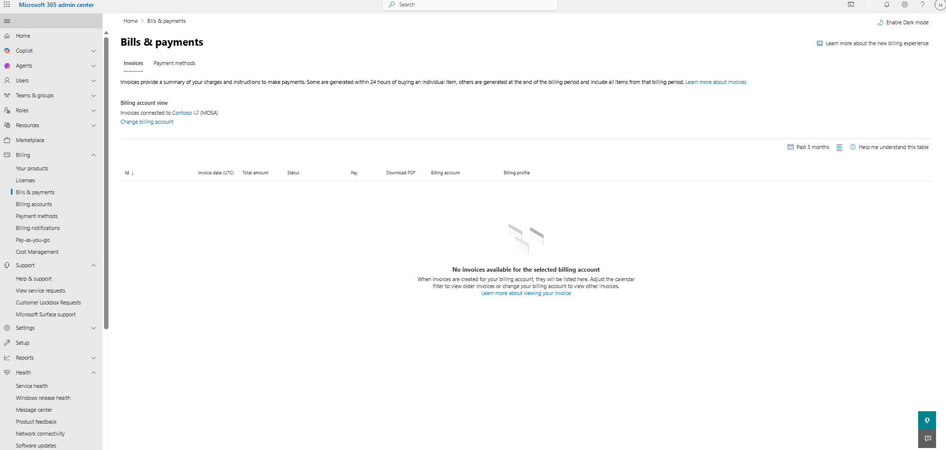This screenshot has width=946, height=450.
Task: Click the Marketplace bag icon
Action: [7, 140]
